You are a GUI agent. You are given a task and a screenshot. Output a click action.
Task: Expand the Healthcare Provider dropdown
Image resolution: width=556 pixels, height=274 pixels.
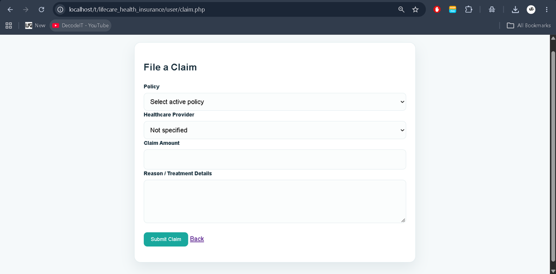pyautogui.click(x=275, y=130)
